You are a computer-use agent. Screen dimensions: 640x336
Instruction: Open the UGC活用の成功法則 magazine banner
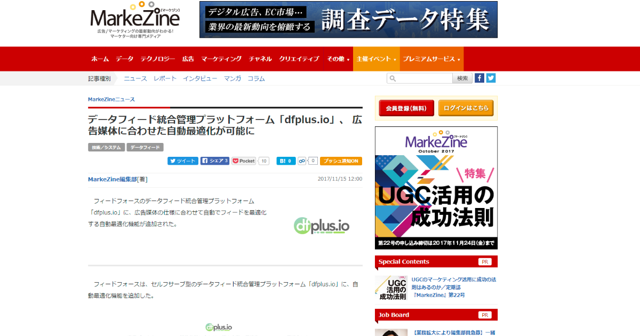pyautogui.click(x=436, y=188)
